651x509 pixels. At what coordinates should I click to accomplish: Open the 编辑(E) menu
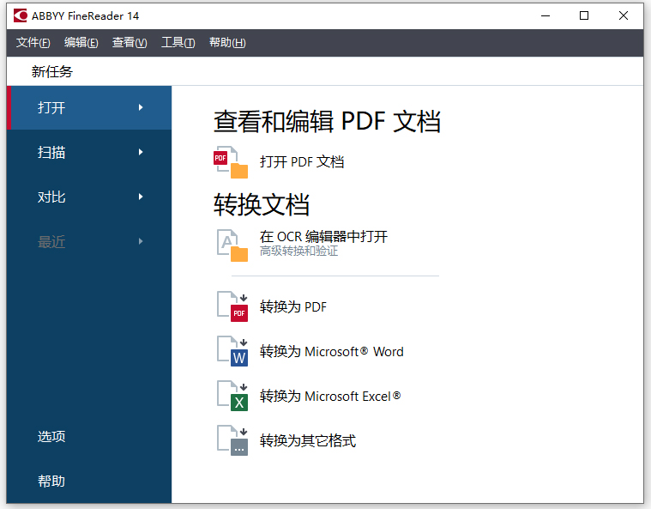pyautogui.click(x=81, y=42)
